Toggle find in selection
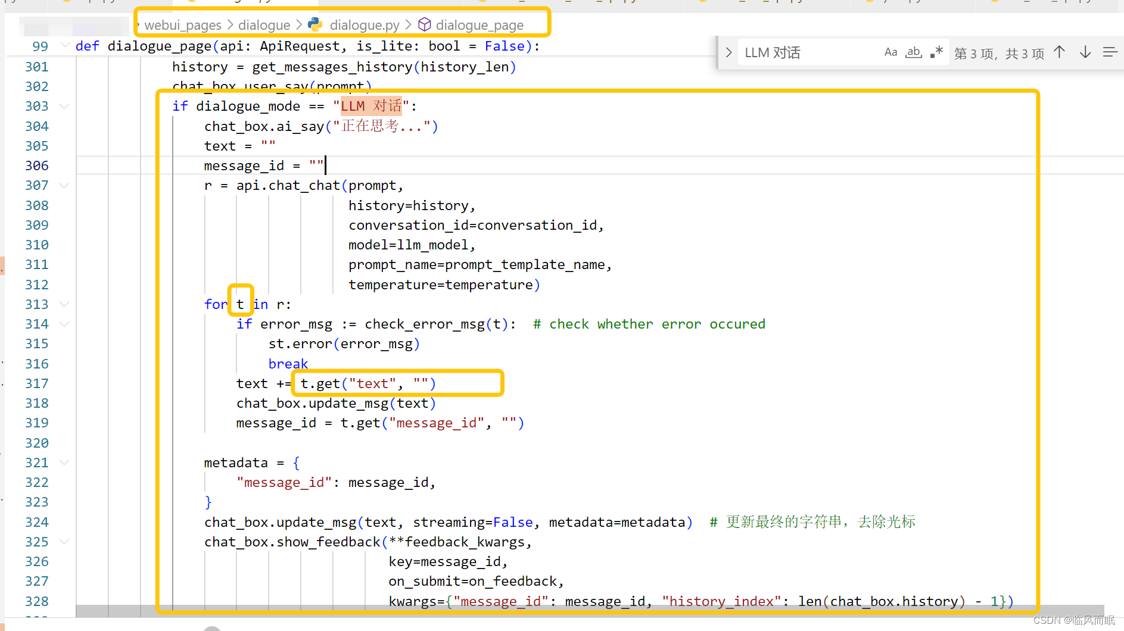This screenshot has width=1124, height=631. click(1110, 52)
